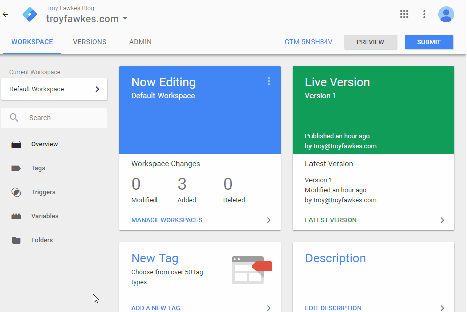Click the Google Tag Manager logo icon

tap(30, 14)
